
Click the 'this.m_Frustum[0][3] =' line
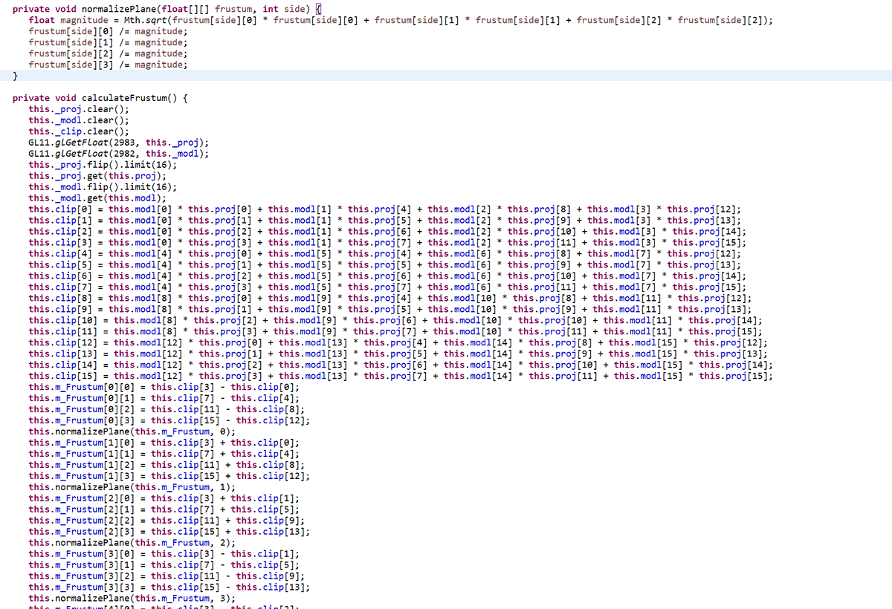coord(169,420)
